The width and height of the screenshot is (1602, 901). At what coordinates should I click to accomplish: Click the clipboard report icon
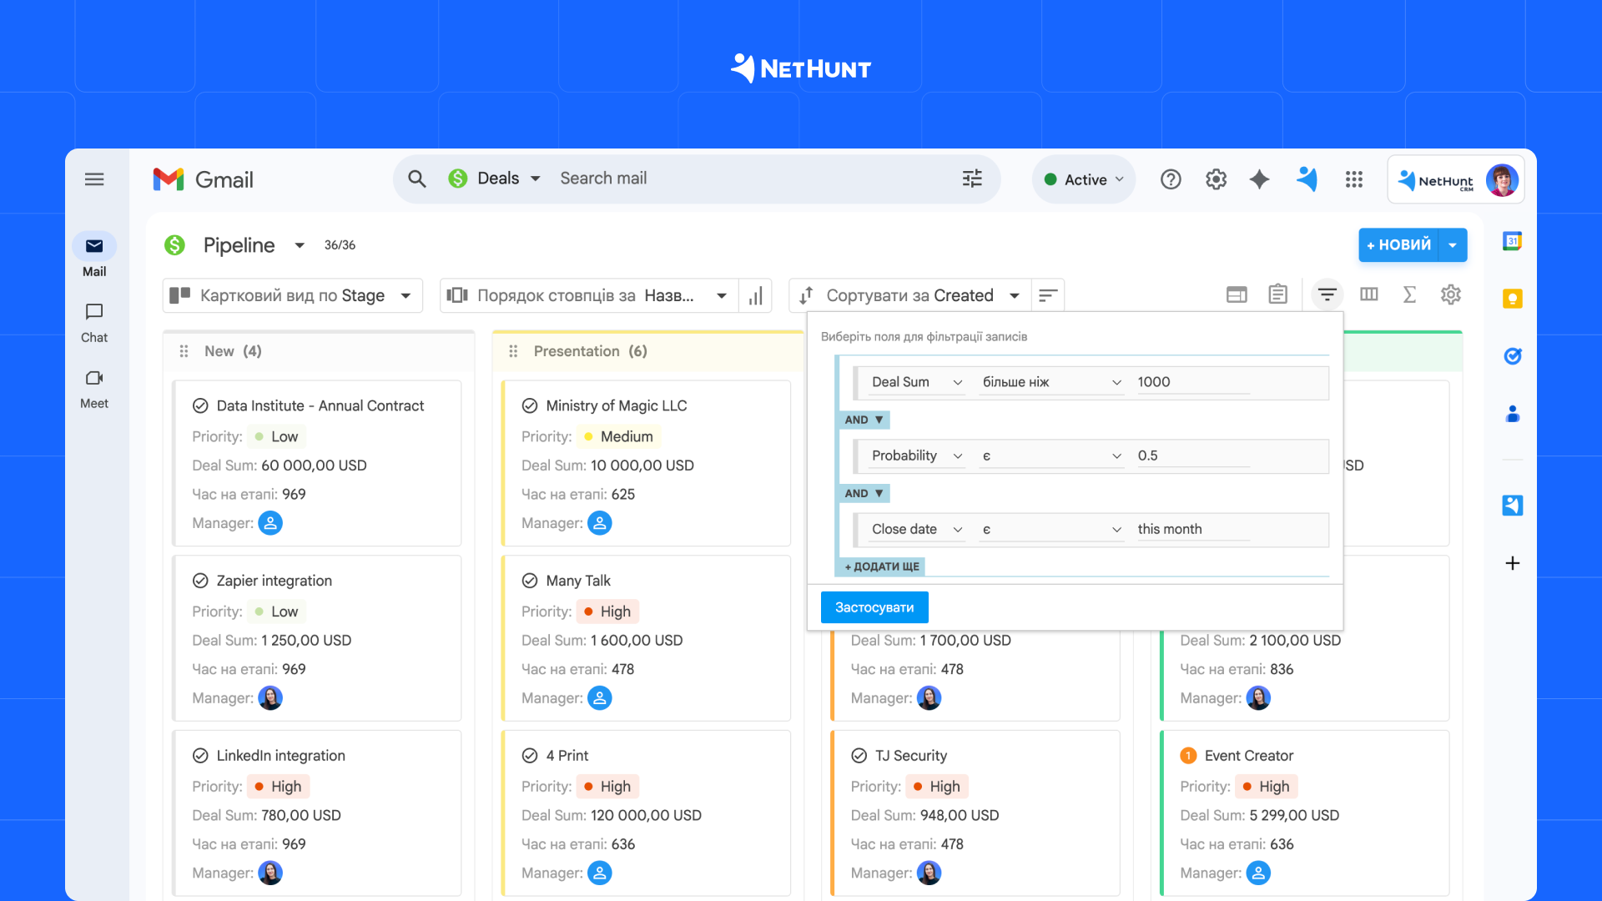1277,294
